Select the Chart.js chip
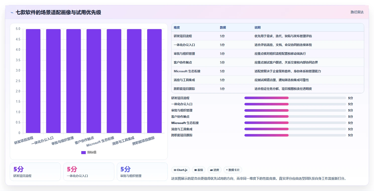Screen dimensions: 374x191 tap(181, 170)
